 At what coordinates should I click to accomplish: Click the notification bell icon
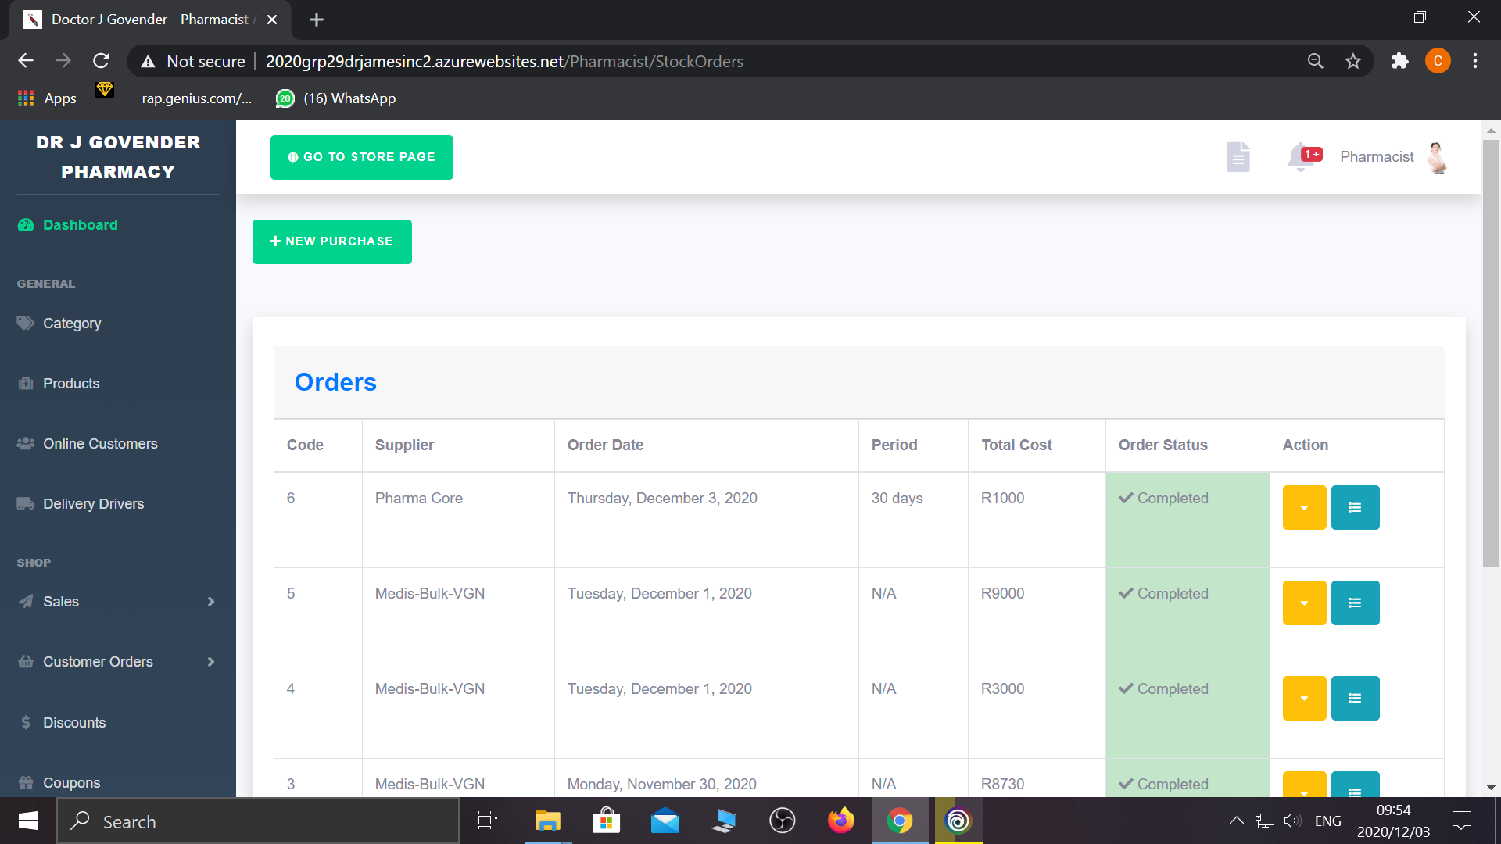coord(1301,157)
